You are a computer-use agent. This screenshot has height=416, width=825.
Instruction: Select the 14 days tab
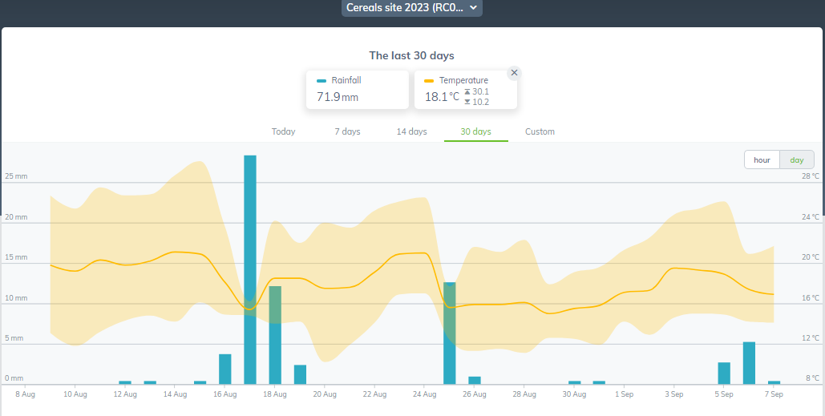412,131
